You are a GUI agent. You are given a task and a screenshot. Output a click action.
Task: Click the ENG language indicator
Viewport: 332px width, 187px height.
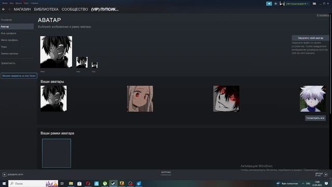coord(308,183)
